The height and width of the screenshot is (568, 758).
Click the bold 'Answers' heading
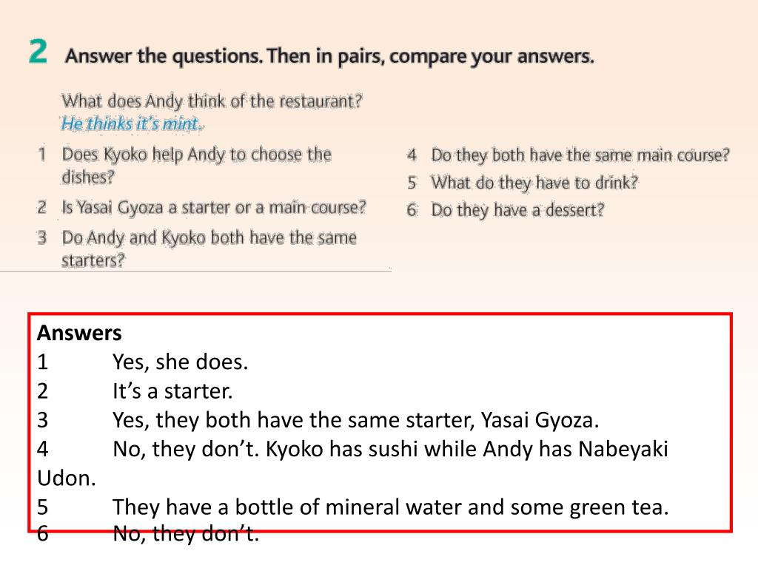point(79,334)
